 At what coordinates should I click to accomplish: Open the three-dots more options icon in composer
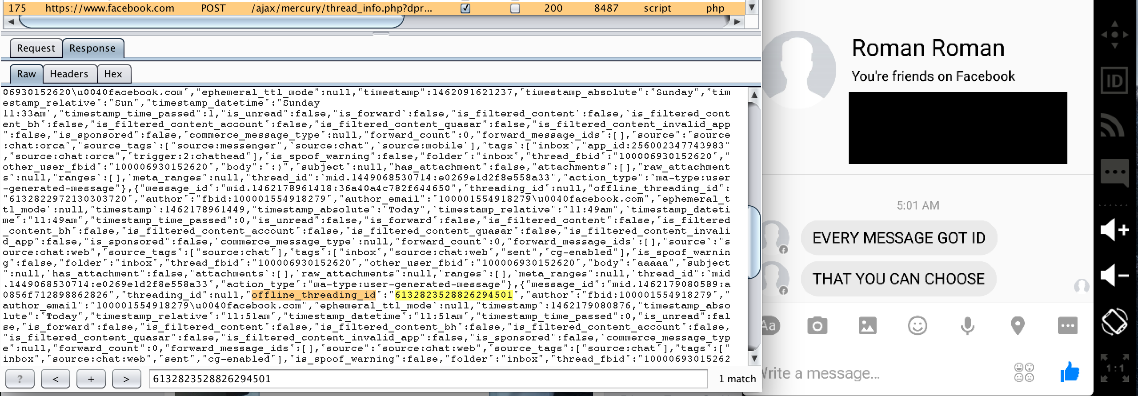[x=1068, y=325]
